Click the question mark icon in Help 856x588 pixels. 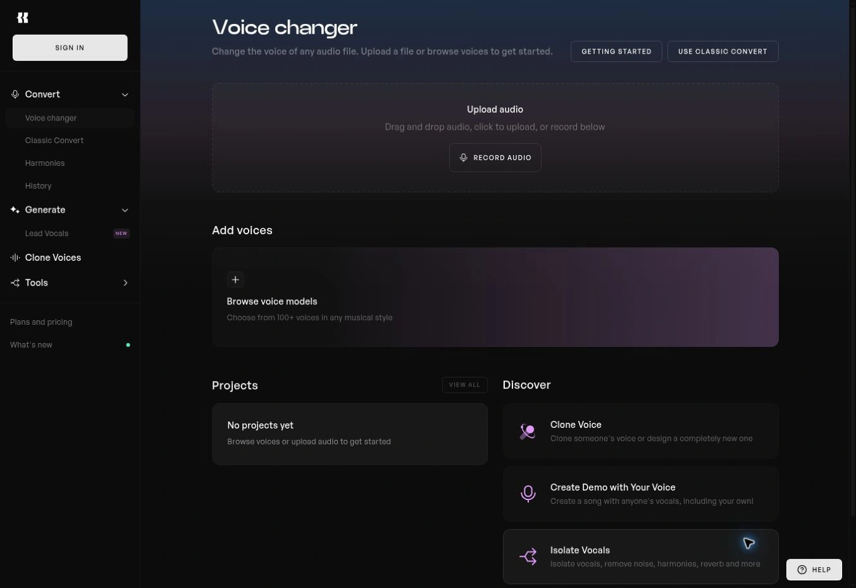(x=802, y=570)
